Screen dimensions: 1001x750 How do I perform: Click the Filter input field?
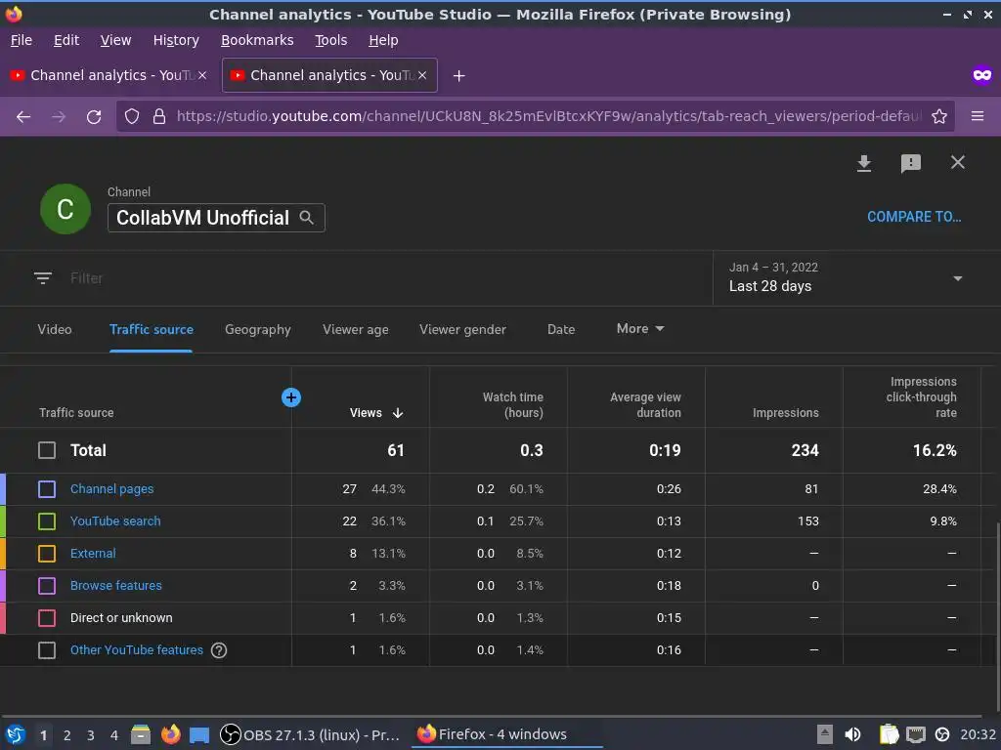(383, 278)
